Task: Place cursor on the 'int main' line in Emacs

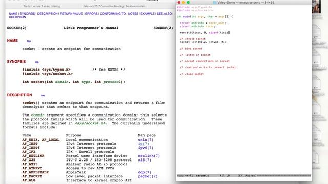Action: click(205, 17)
